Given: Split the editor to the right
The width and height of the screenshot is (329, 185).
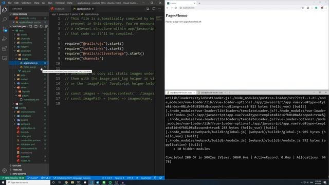Looking at the screenshot, I should pyautogui.click(x=154, y=9).
